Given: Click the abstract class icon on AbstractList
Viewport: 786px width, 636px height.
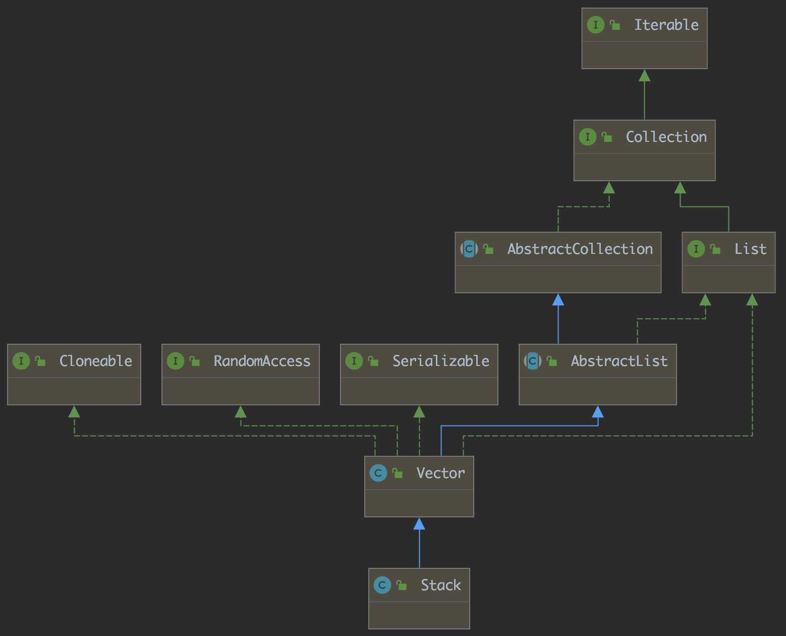Looking at the screenshot, I should pyautogui.click(x=532, y=361).
